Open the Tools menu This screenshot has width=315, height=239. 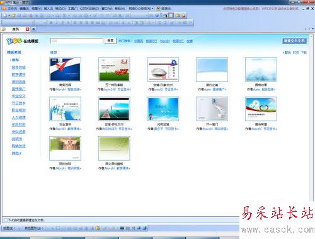point(72,9)
